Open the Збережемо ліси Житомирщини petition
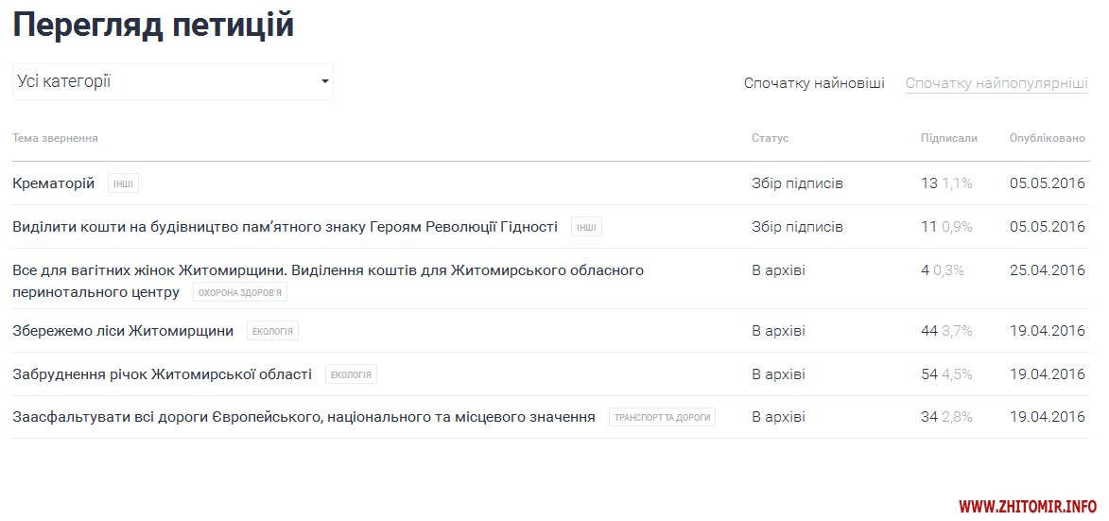Viewport: 1109px width, 521px height. (x=123, y=331)
